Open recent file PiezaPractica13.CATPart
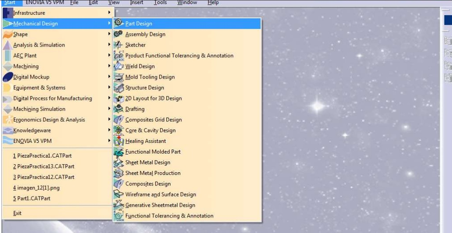The image size is (452, 233). pyautogui.click(x=44, y=166)
